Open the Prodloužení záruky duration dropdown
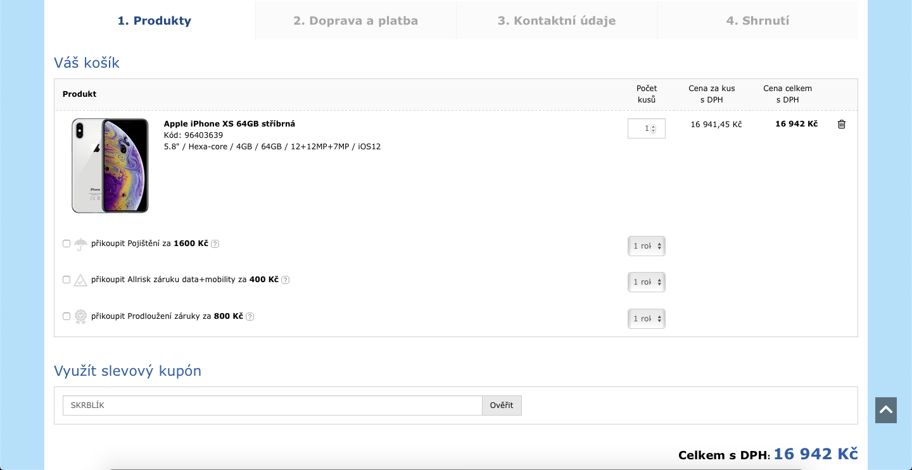912x470 pixels. pos(646,319)
